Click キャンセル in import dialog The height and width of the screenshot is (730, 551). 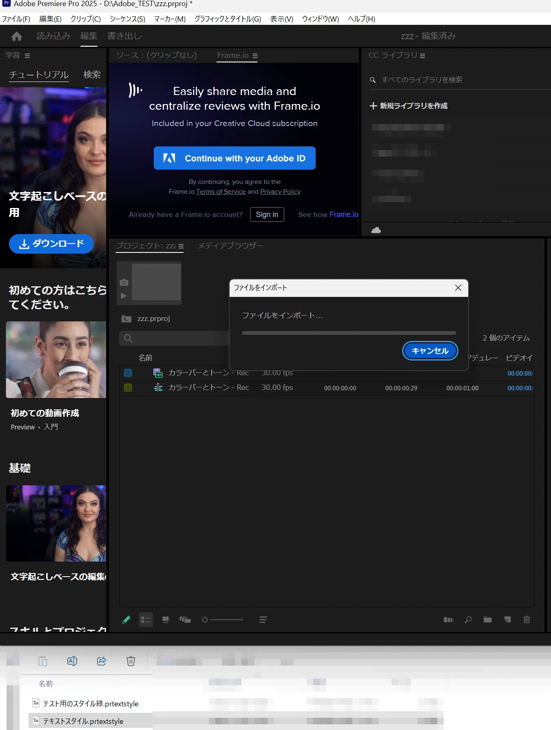(x=430, y=351)
